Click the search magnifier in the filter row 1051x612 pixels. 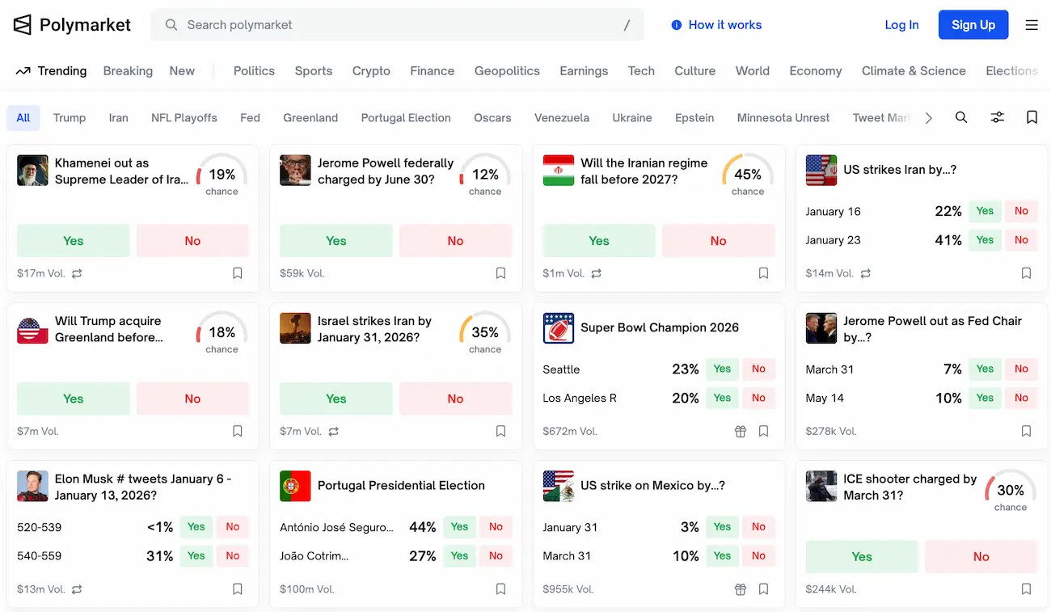(961, 117)
